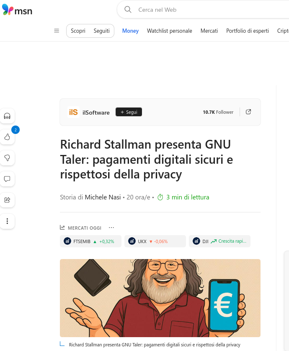Click the ilSoftware publisher logo
This screenshot has height=351, width=289.
coord(73,112)
